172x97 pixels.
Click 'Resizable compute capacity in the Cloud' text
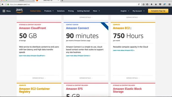[130, 47]
